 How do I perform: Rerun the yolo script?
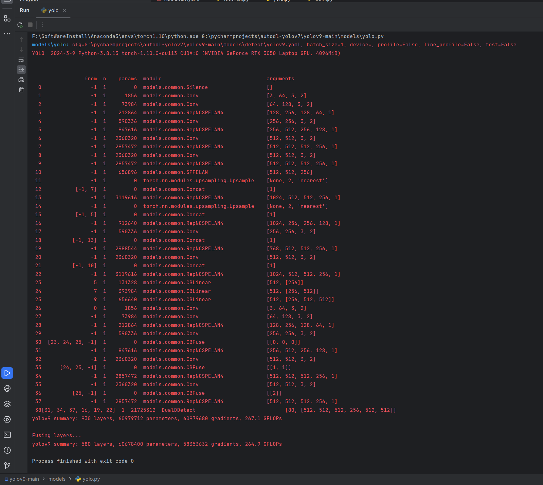click(x=20, y=25)
